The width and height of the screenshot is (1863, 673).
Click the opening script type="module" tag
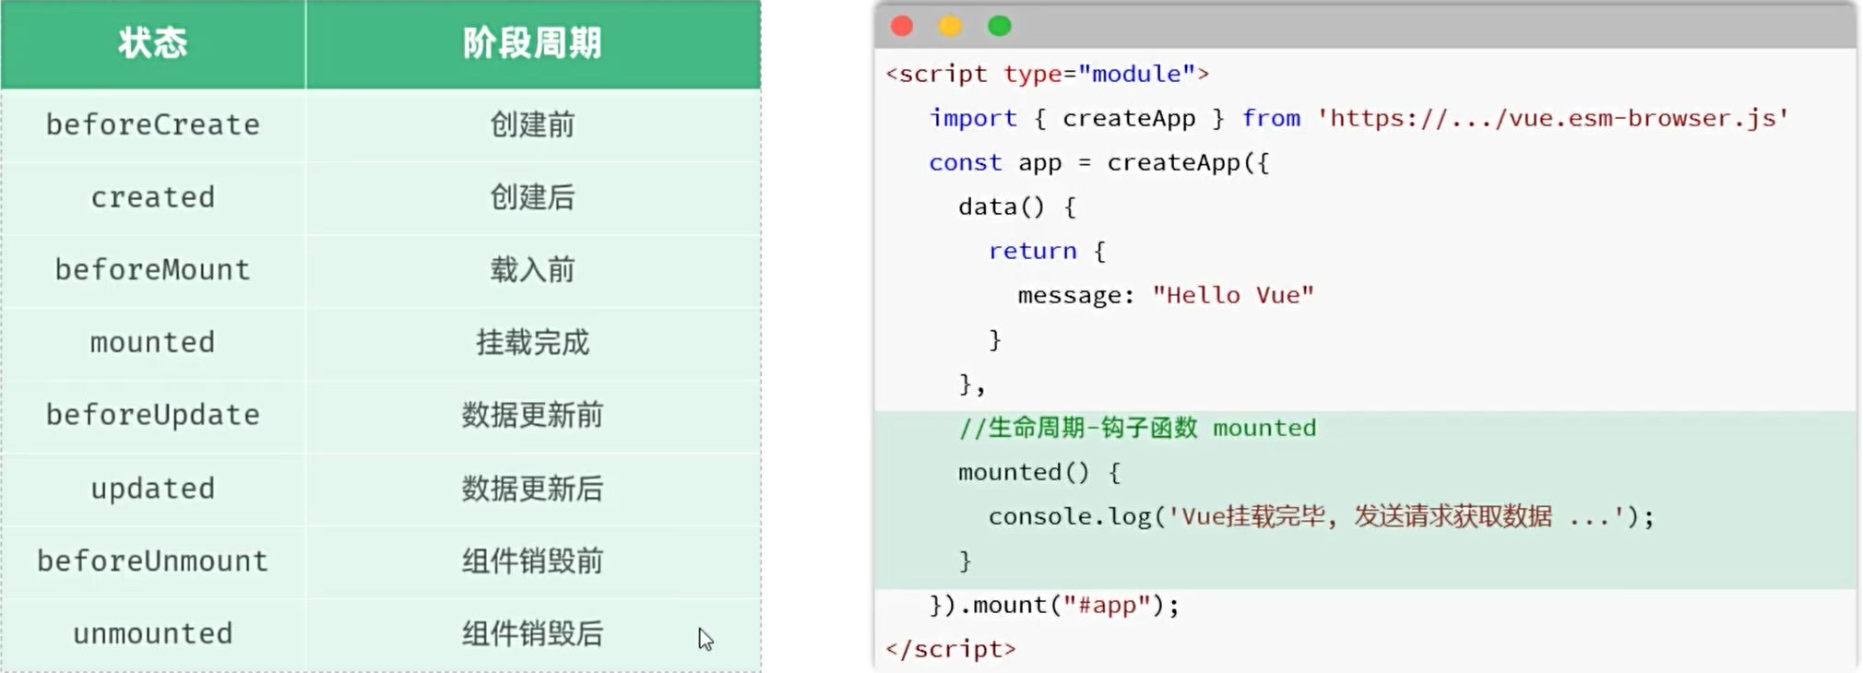pyautogui.click(x=1047, y=74)
